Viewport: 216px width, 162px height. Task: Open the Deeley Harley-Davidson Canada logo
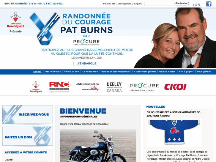pos(114,87)
